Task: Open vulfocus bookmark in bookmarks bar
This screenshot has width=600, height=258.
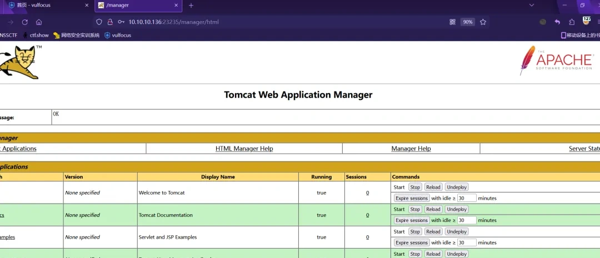Action: click(x=118, y=35)
